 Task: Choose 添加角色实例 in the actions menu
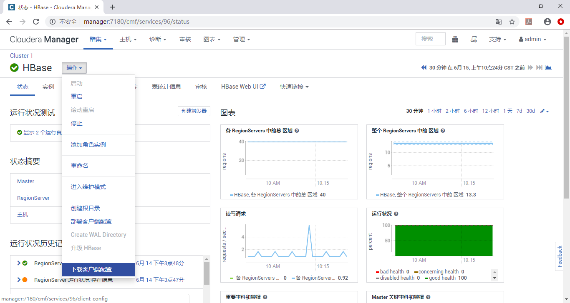coord(98,144)
